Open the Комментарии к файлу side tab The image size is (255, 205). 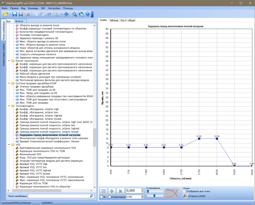(x=3, y=55)
